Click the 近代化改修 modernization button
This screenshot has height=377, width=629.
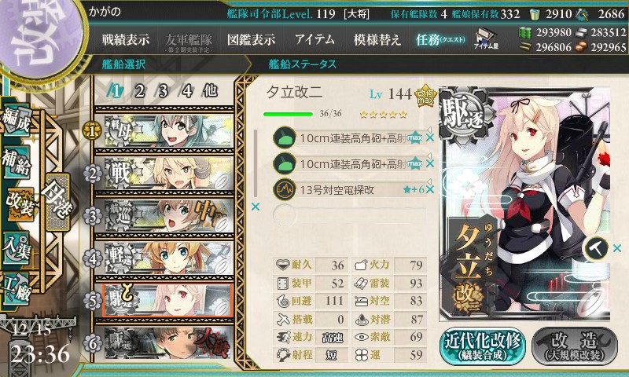tap(483, 346)
